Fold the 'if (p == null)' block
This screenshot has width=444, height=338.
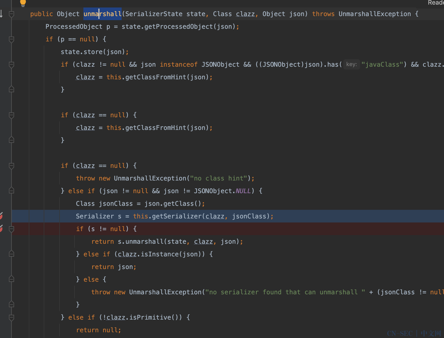[x=12, y=39]
